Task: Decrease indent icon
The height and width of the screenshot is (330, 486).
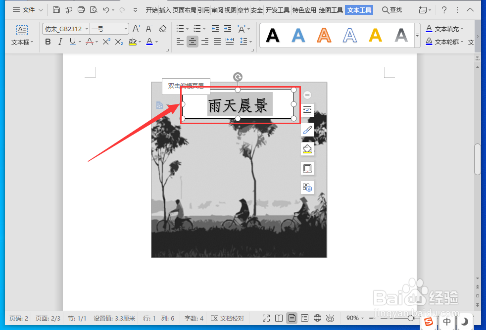Action: (215, 29)
